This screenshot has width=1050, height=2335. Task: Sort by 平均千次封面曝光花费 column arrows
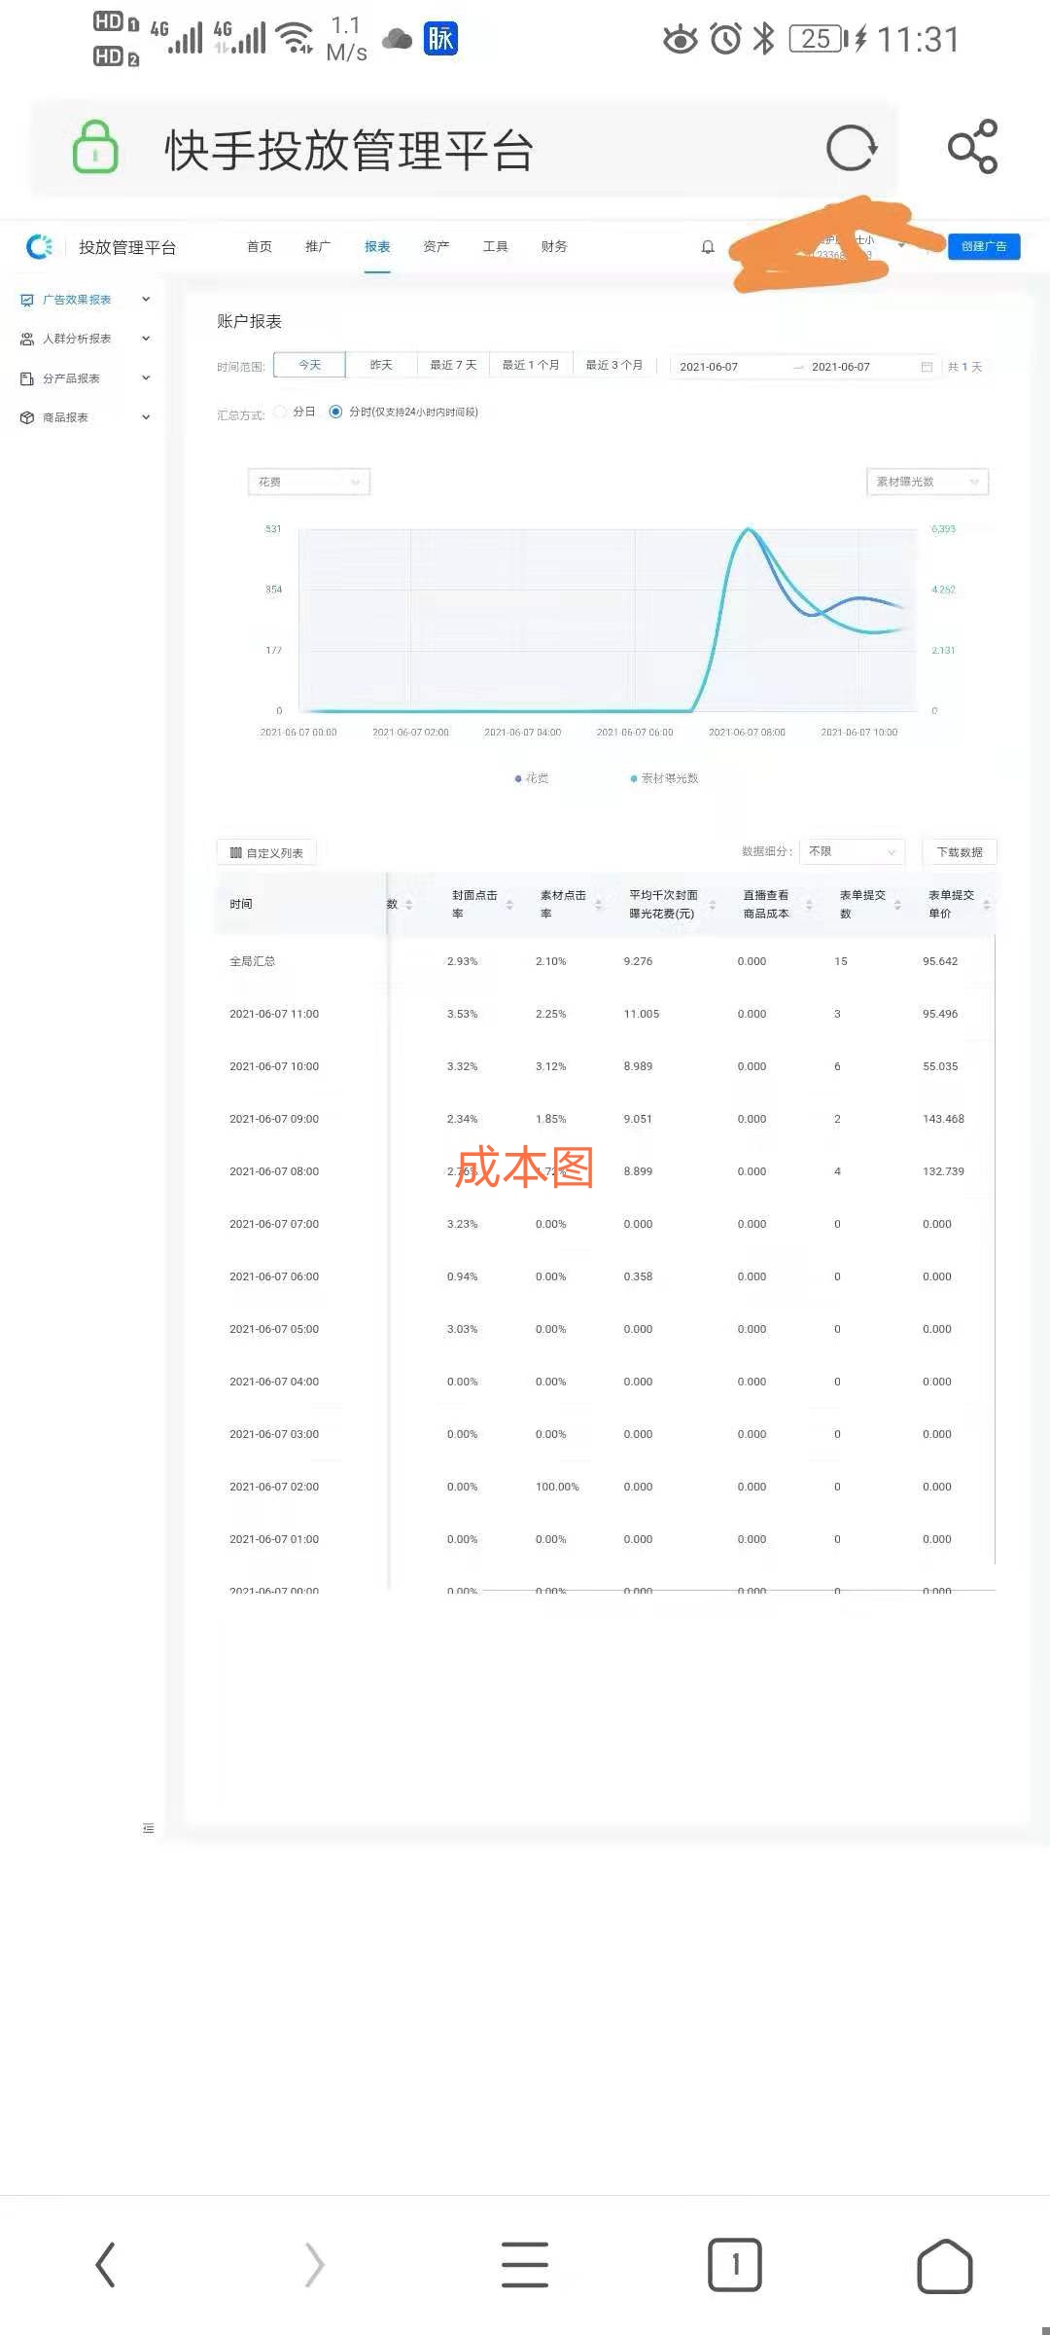(713, 905)
